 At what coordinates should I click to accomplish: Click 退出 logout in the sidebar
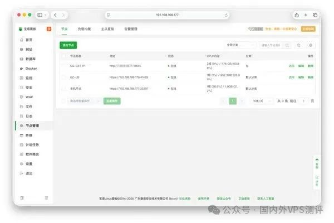click(29, 173)
